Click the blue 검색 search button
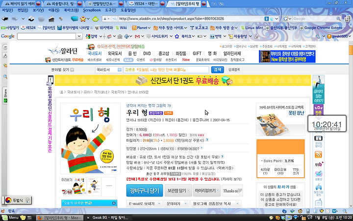Viewport: 353px width, 221px height. pos(218,70)
